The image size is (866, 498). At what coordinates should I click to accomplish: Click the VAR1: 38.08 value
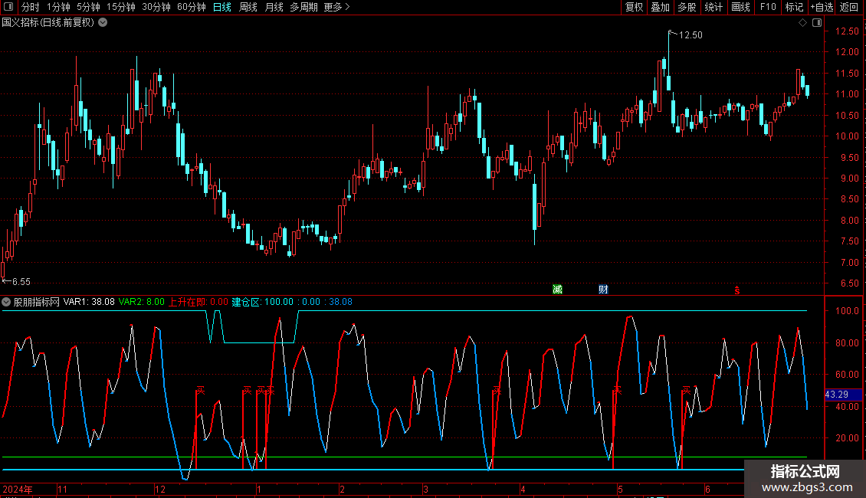(x=89, y=301)
